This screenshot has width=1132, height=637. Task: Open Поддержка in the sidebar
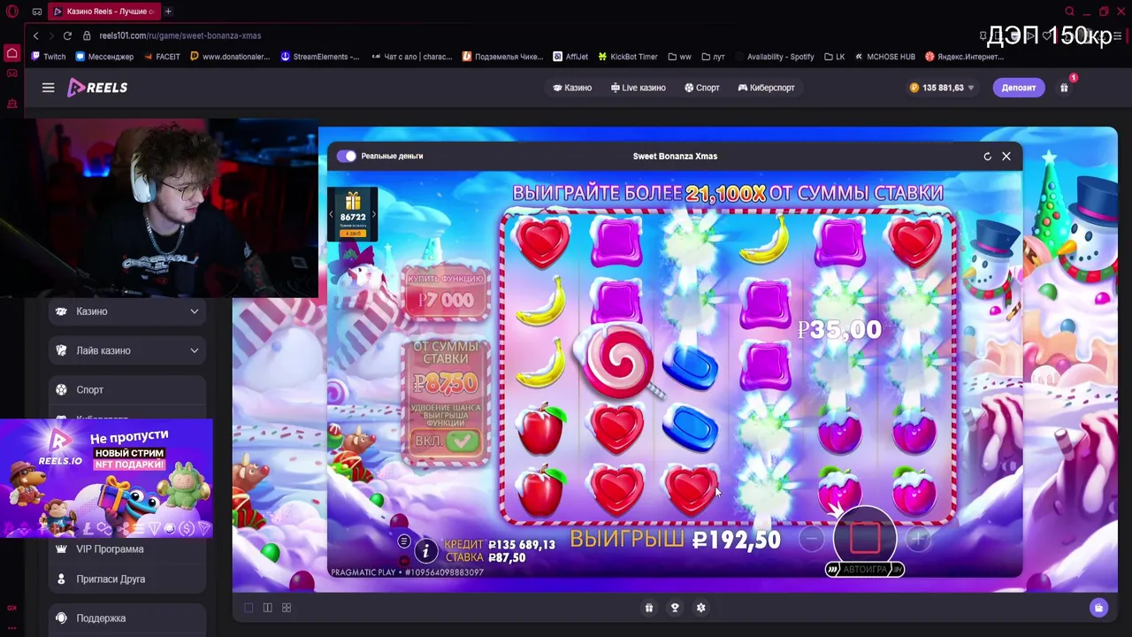tap(127, 618)
